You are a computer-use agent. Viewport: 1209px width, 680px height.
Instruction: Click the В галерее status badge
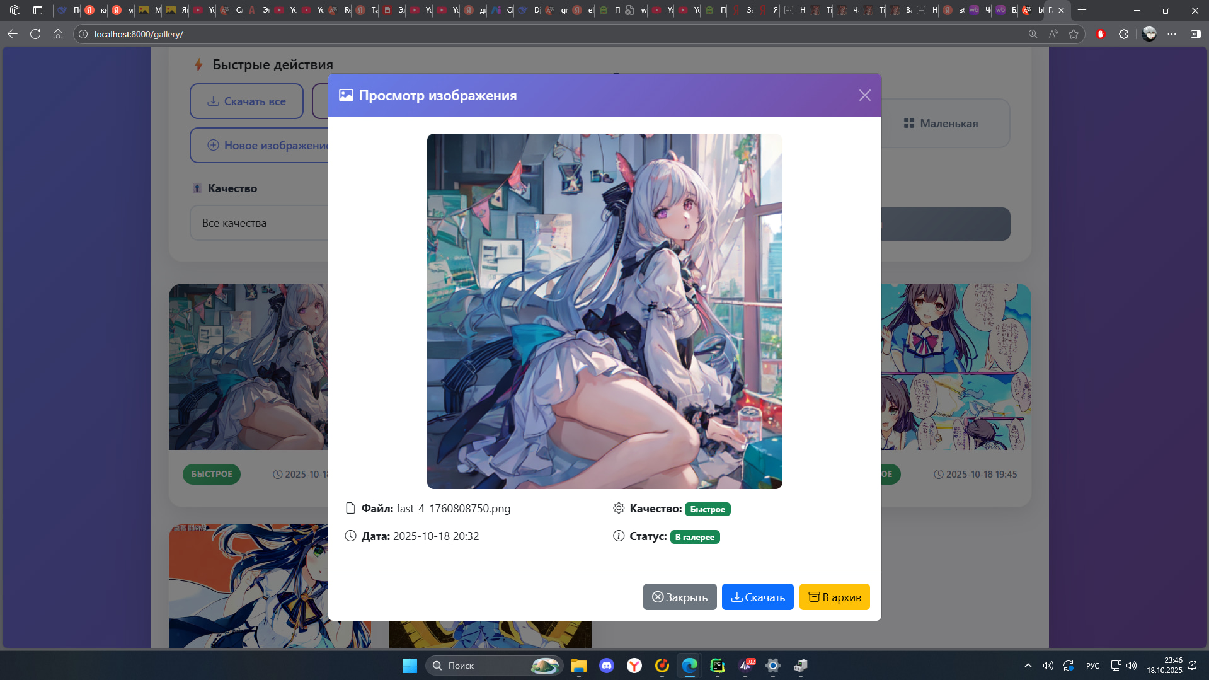695,537
